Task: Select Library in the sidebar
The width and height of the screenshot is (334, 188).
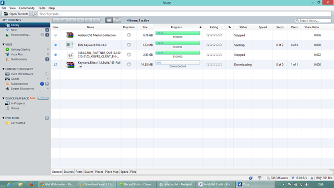Action: (25, 25)
